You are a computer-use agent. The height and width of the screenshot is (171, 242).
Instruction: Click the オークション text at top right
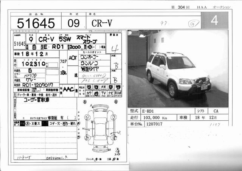[222, 7]
